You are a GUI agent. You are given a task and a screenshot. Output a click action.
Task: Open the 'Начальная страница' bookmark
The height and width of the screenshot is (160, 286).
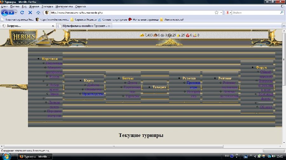(143, 20)
